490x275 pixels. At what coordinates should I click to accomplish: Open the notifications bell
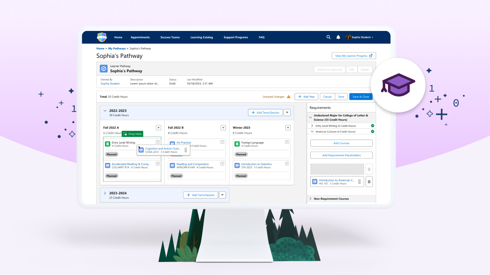coord(338,37)
